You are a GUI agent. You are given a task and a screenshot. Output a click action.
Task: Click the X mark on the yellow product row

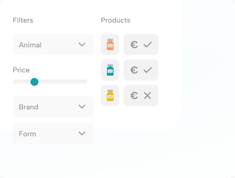(147, 95)
